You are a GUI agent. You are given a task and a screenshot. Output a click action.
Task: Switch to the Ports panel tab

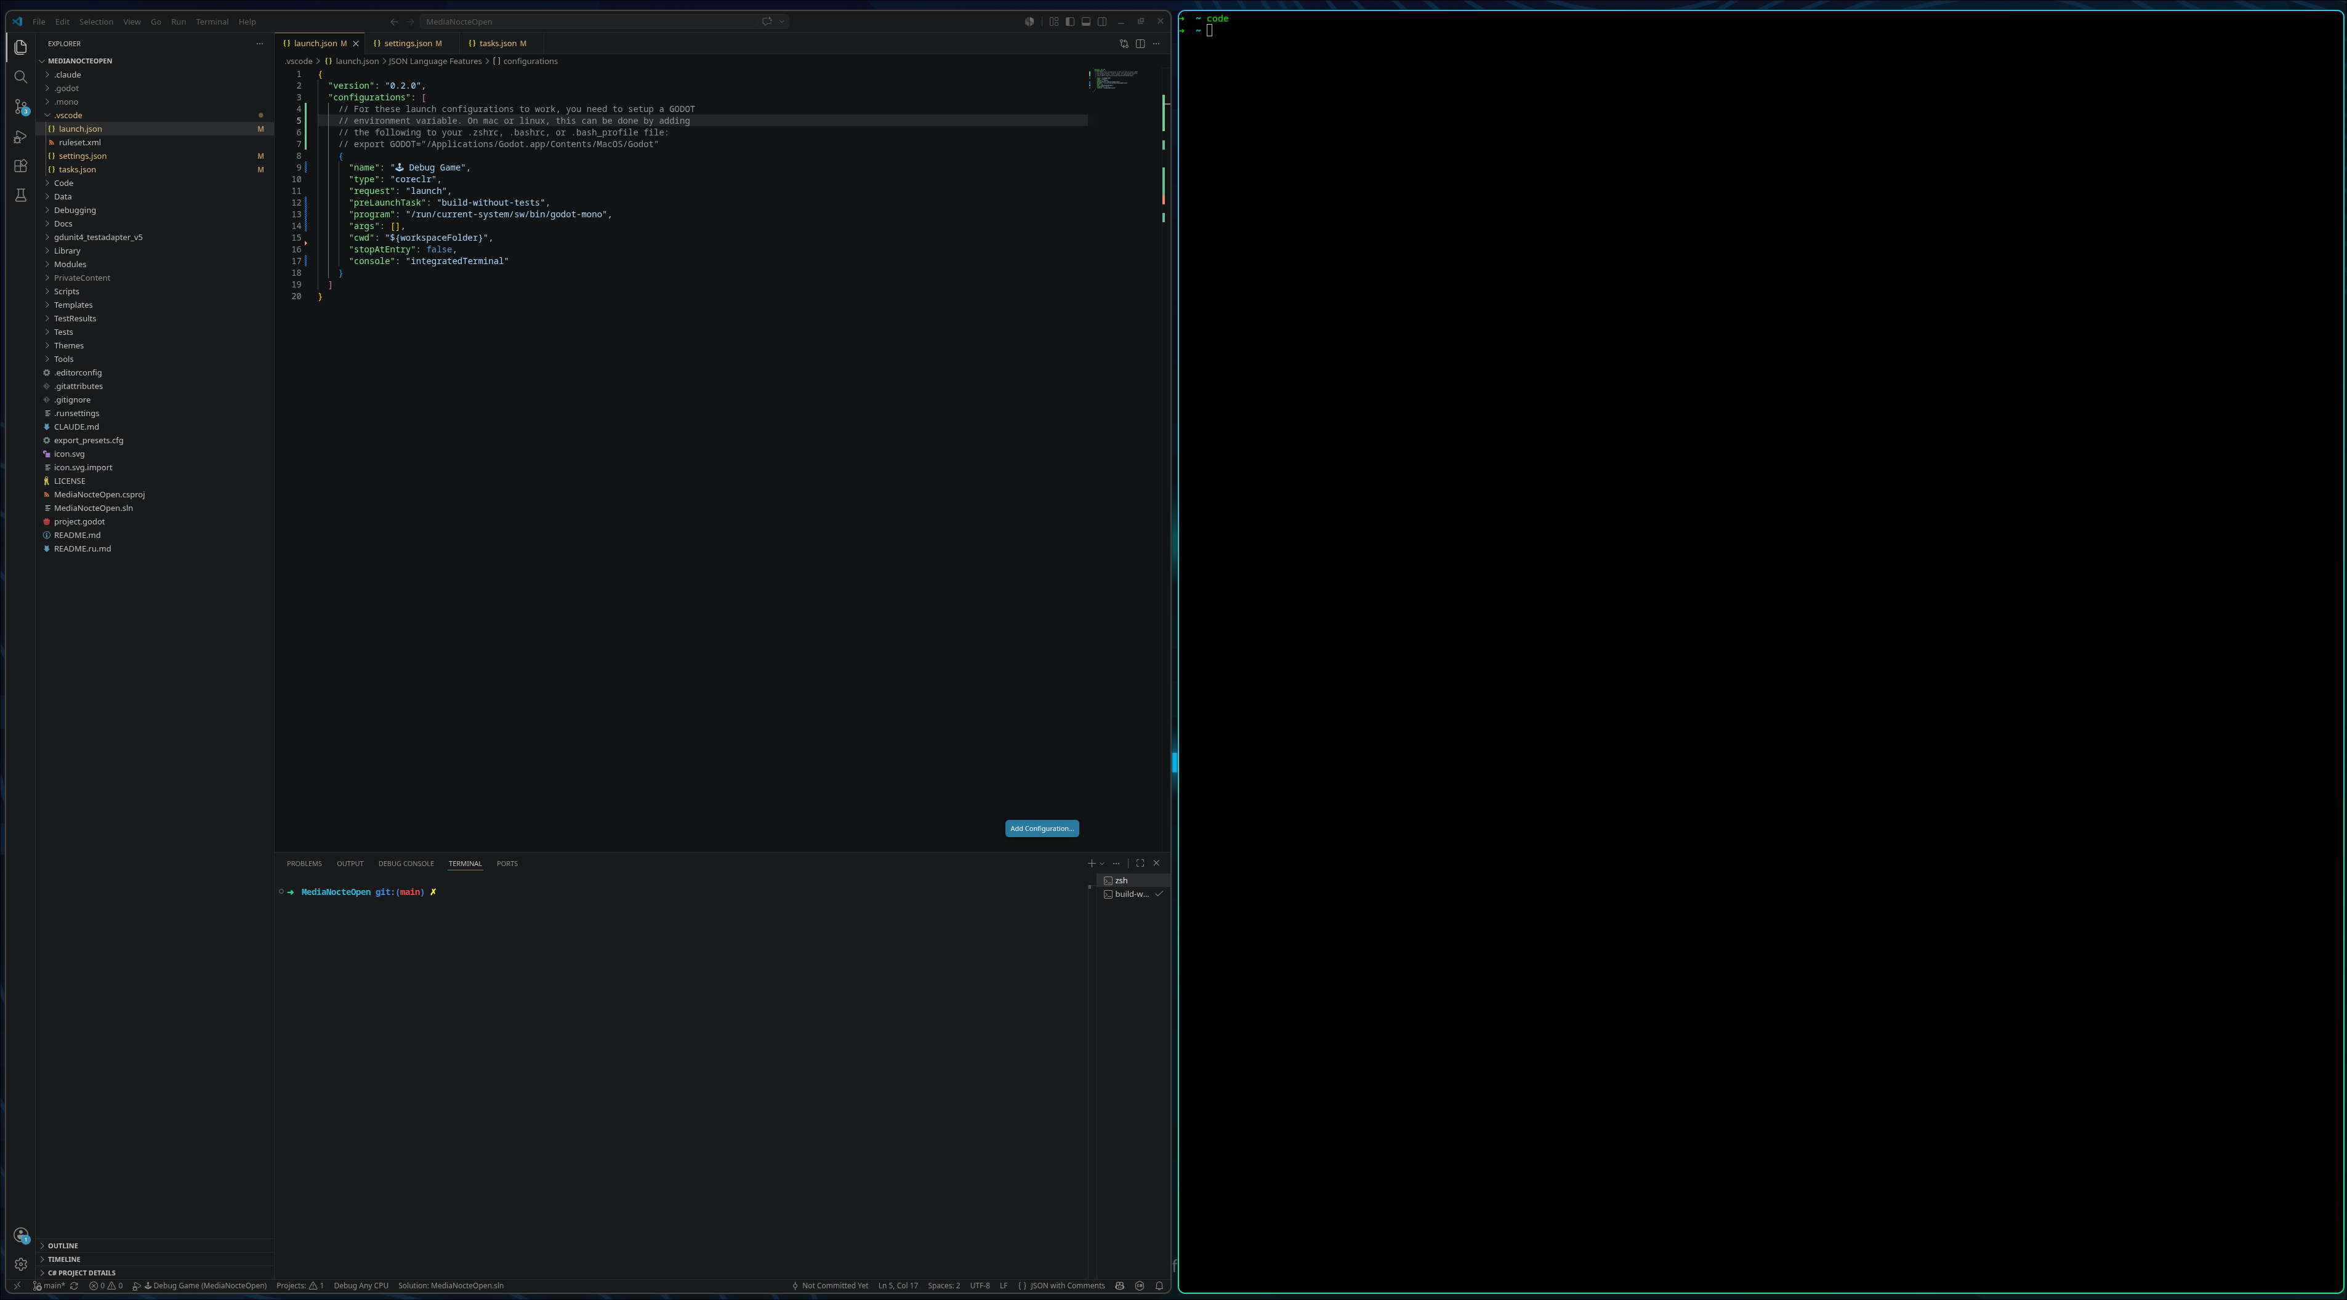[507, 864]
